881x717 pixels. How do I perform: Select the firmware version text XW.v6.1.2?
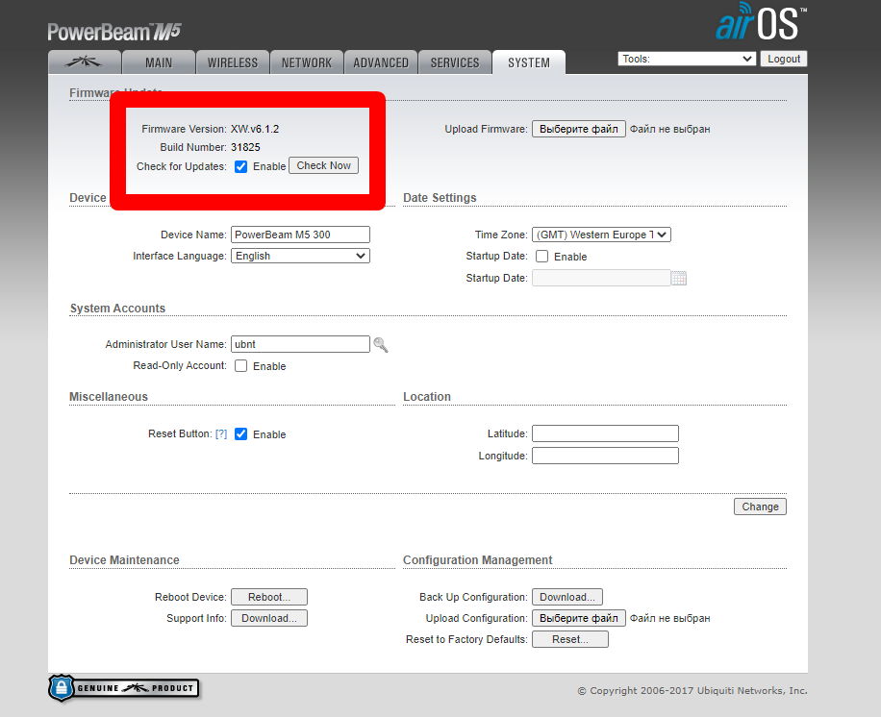point(255,129)
